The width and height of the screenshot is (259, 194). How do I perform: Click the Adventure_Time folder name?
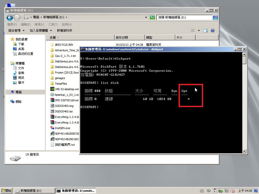(x=67, y=50)
